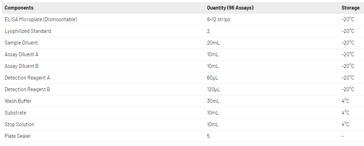
Task: Click the Substrate component name
Action: pos(15,113)
